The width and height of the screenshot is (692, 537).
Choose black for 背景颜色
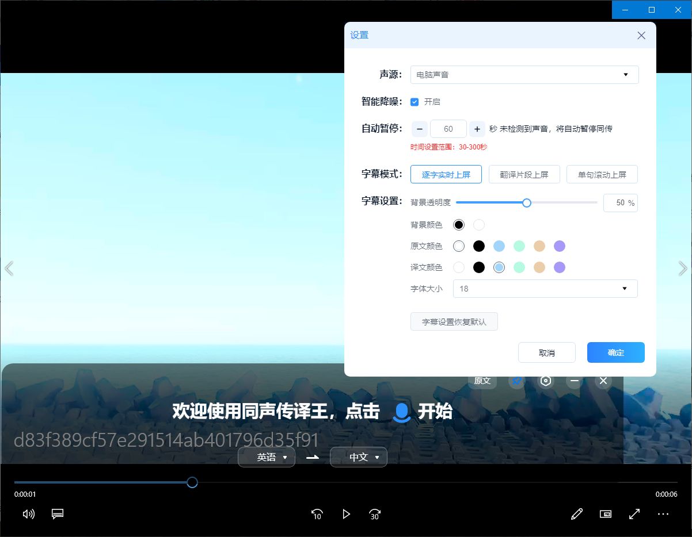[x=459, y=225]
